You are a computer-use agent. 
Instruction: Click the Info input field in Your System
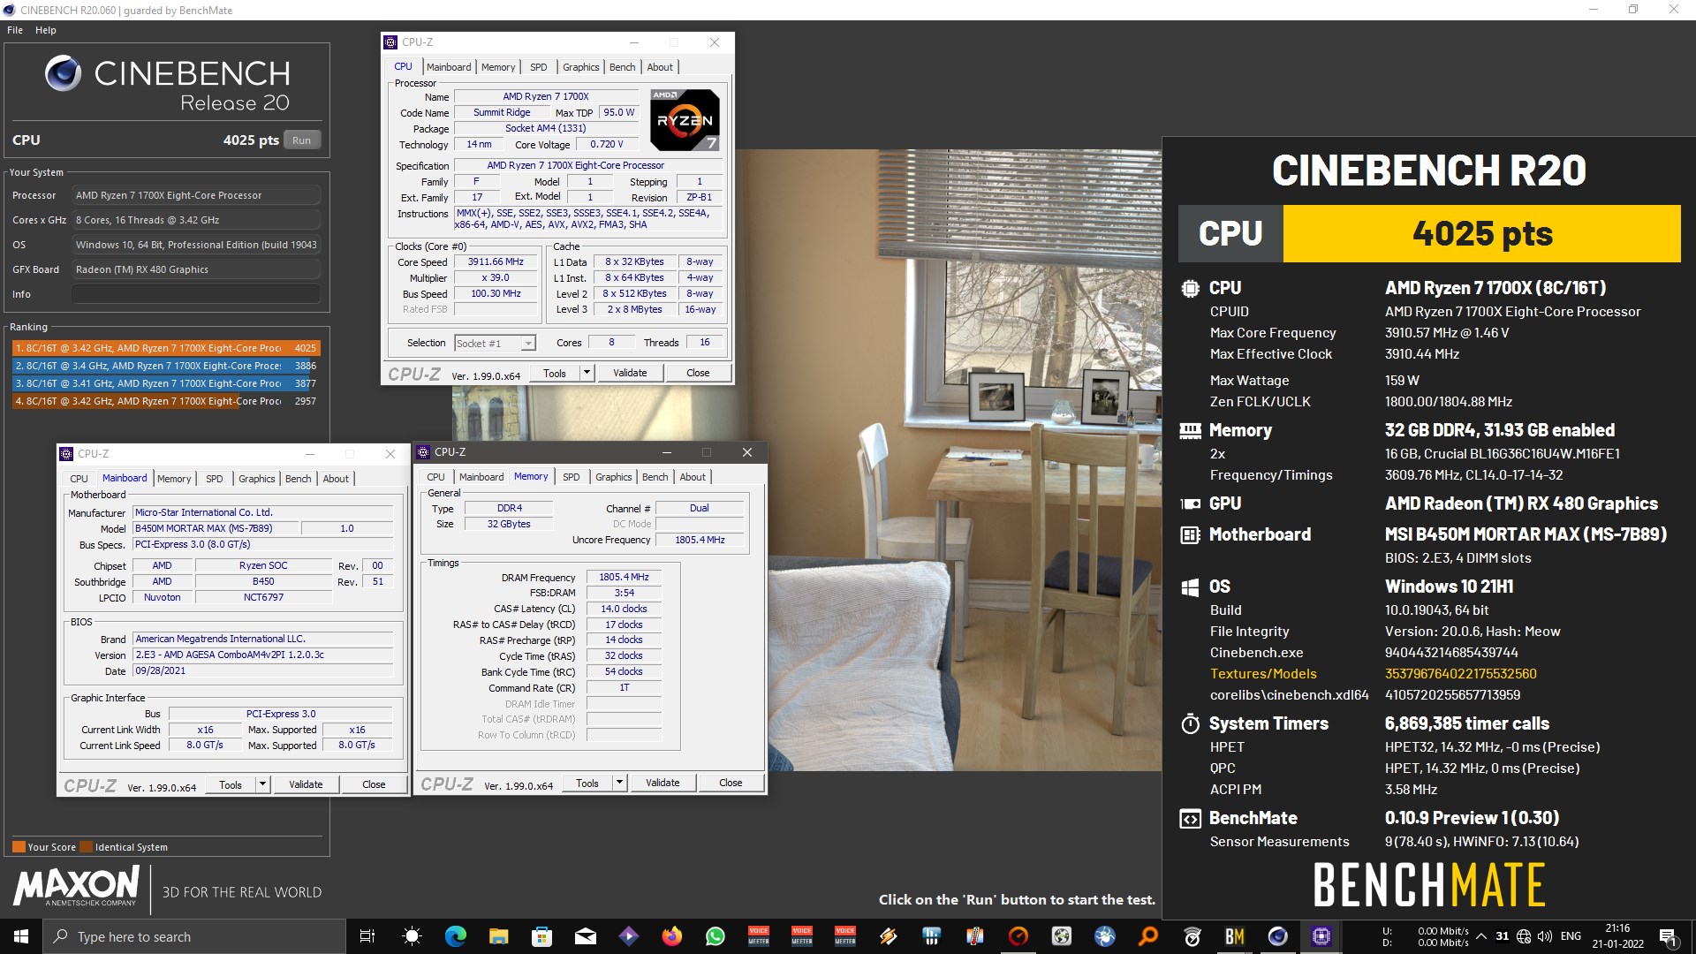pyautogui.click(x=196, y=294)
